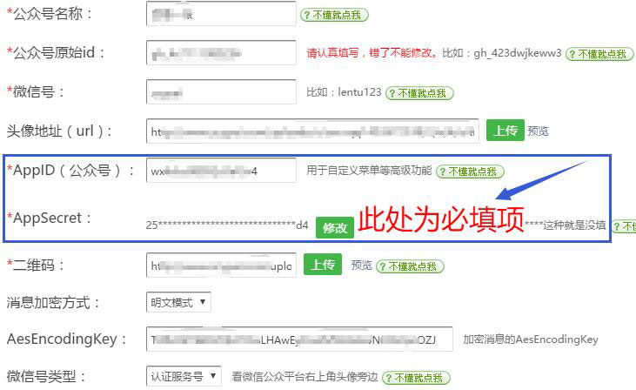Click the help hint beside lentu123 example
Screen dimensions: 636x390
[x=419, y=93]
